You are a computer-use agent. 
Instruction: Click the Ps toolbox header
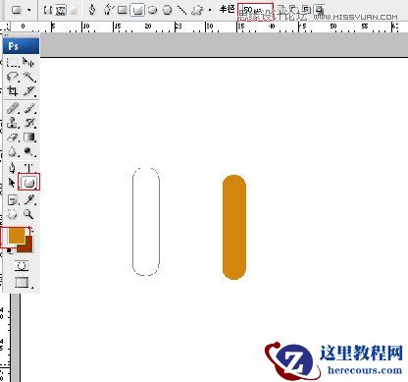(x=22, y=46)
